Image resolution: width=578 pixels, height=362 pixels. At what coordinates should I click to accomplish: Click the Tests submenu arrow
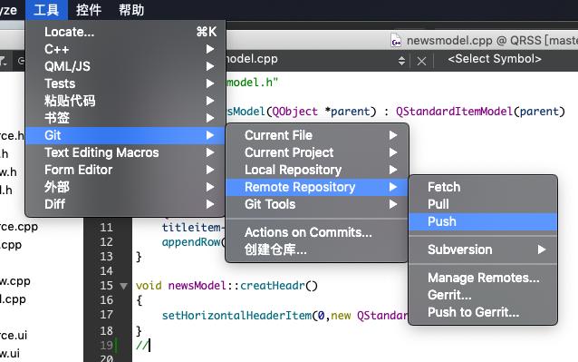(x=210, y=83)
